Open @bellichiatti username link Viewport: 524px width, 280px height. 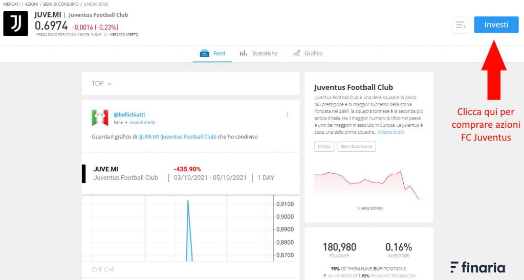click(129, 114)
